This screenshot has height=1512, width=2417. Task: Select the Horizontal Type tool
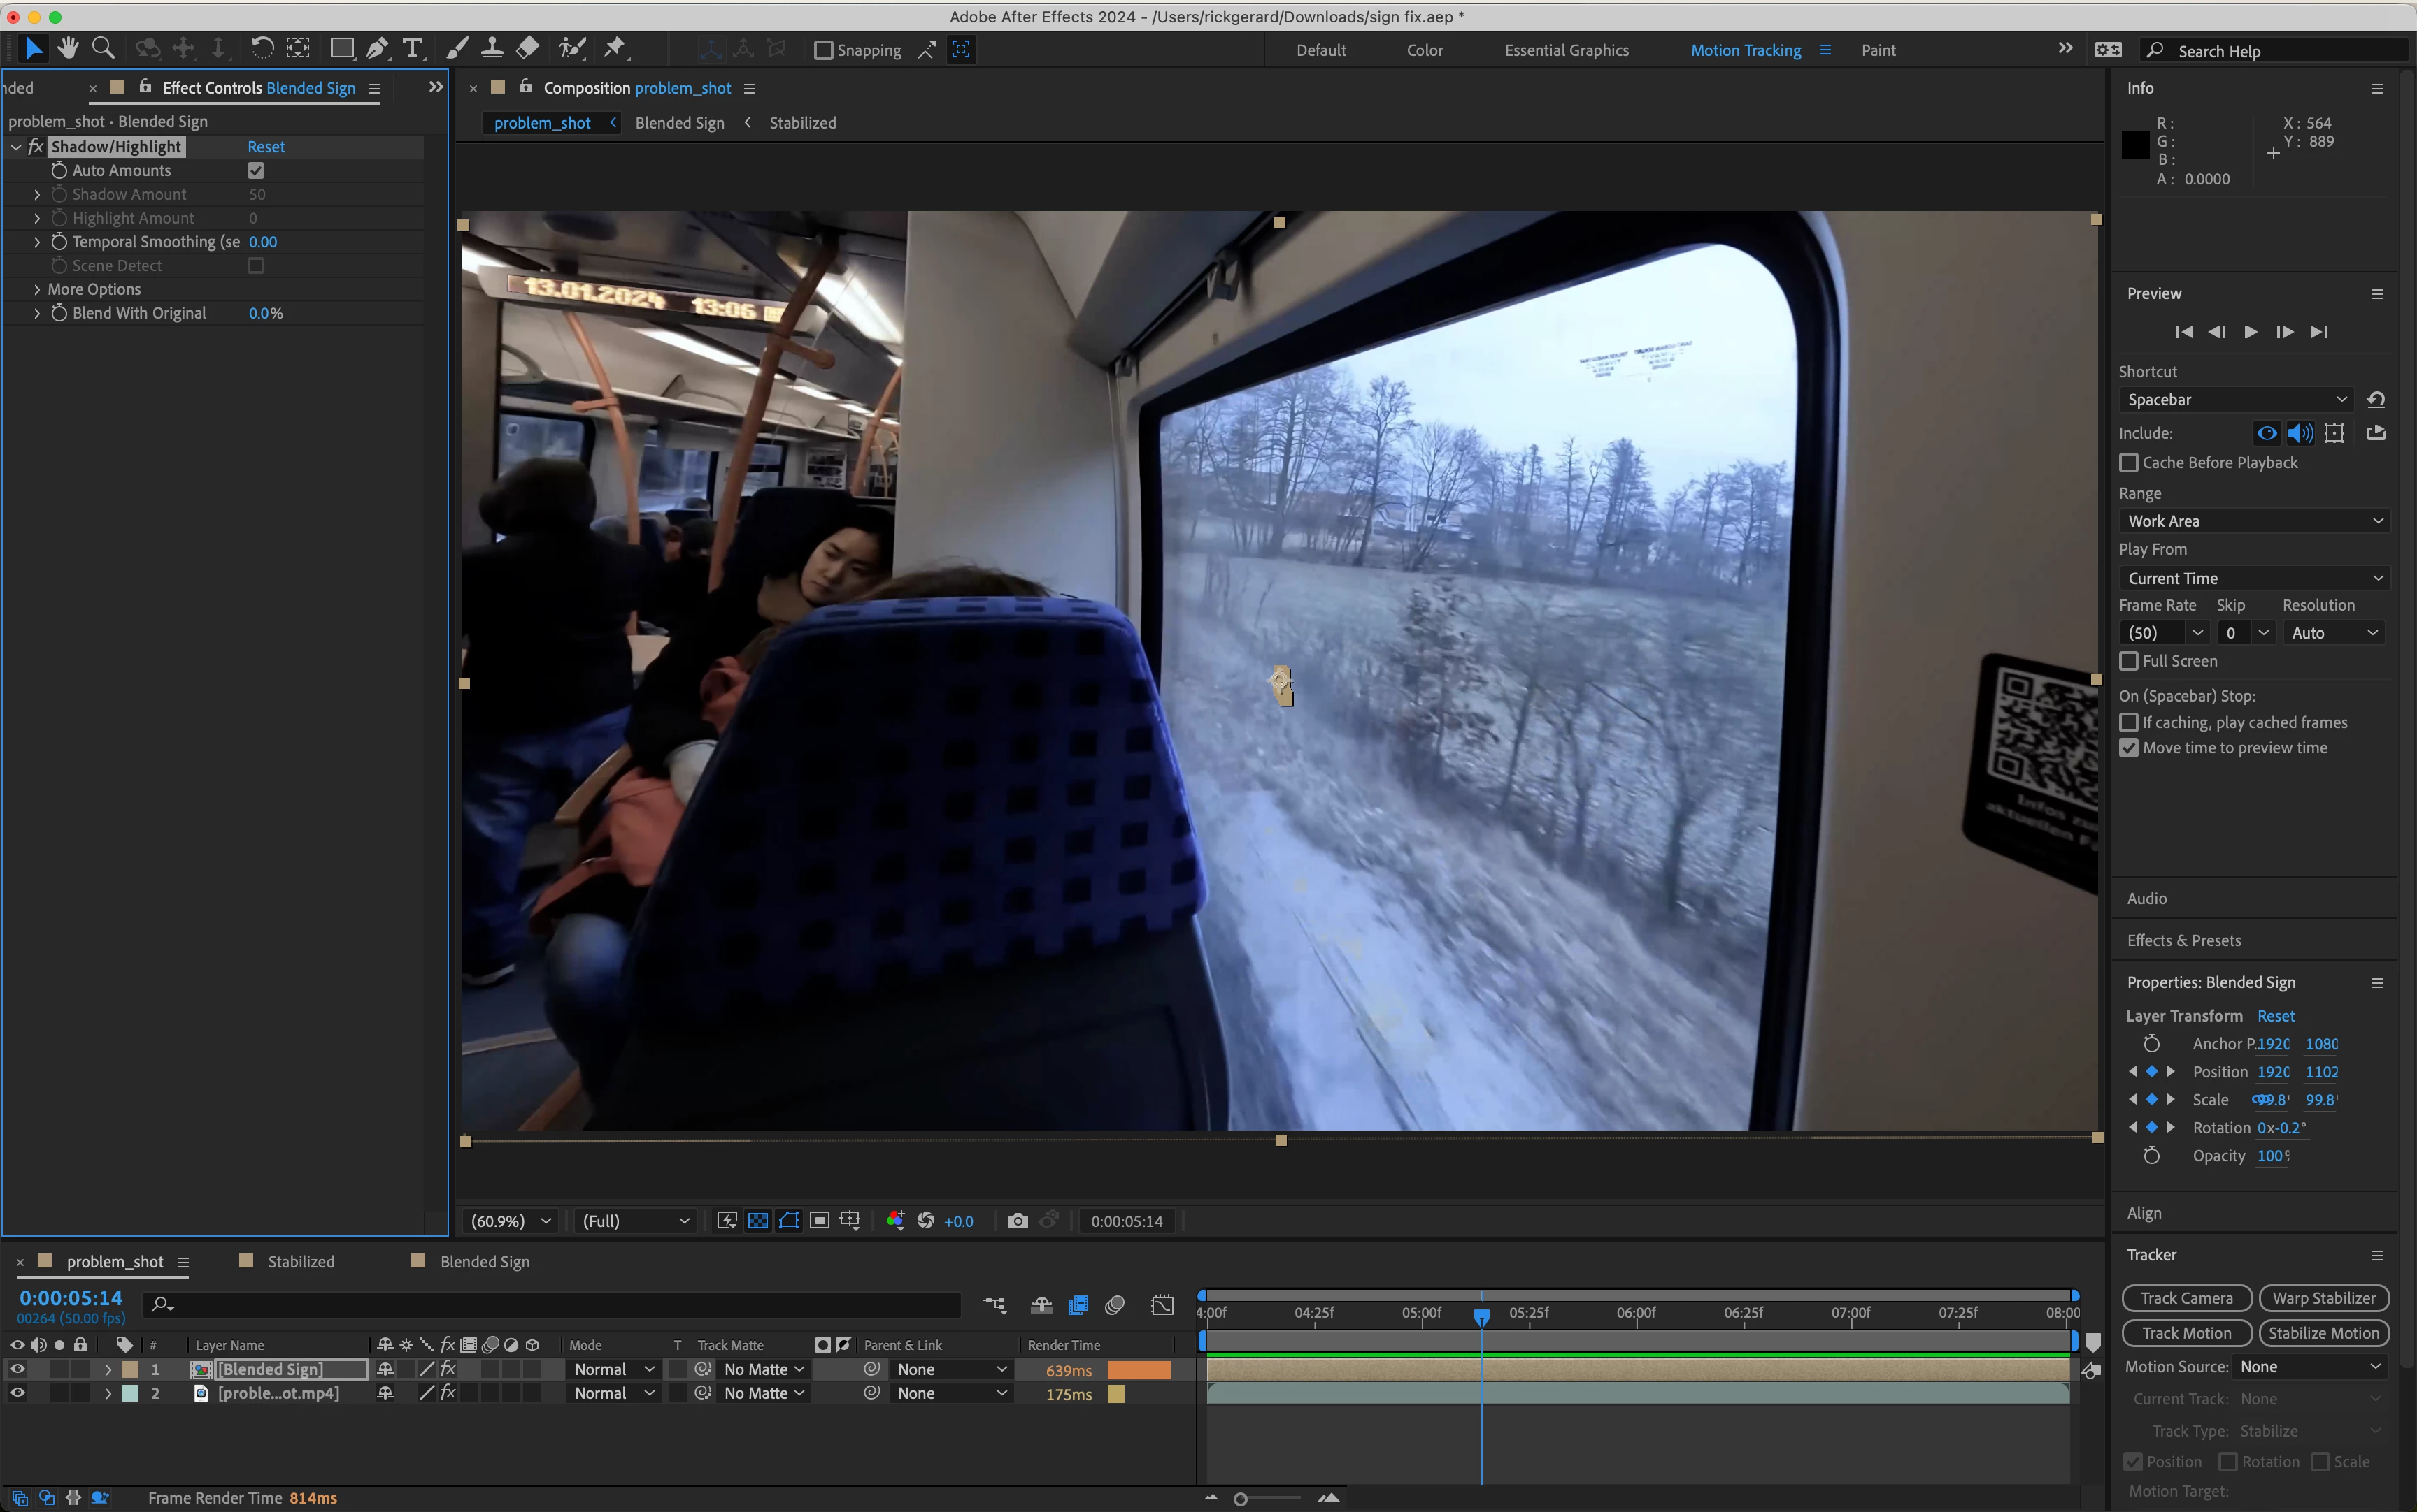pyautogui.click(x=413, y=48)
